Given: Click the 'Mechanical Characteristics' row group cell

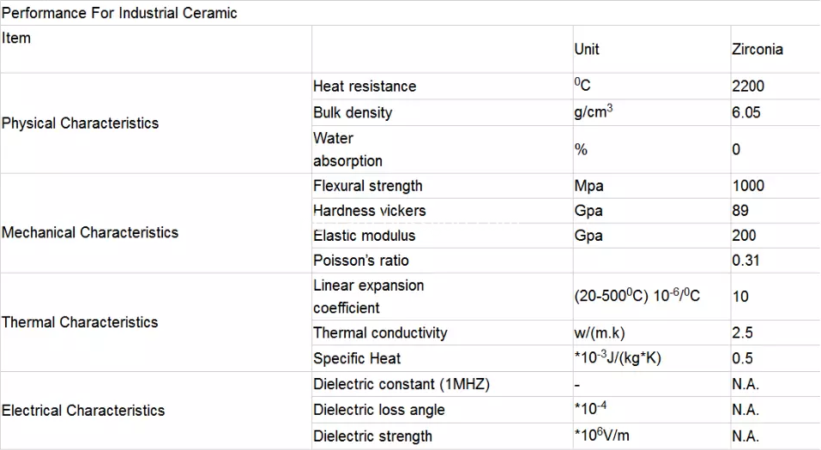Looking at the screenshot, I should (x=156, y=224).
